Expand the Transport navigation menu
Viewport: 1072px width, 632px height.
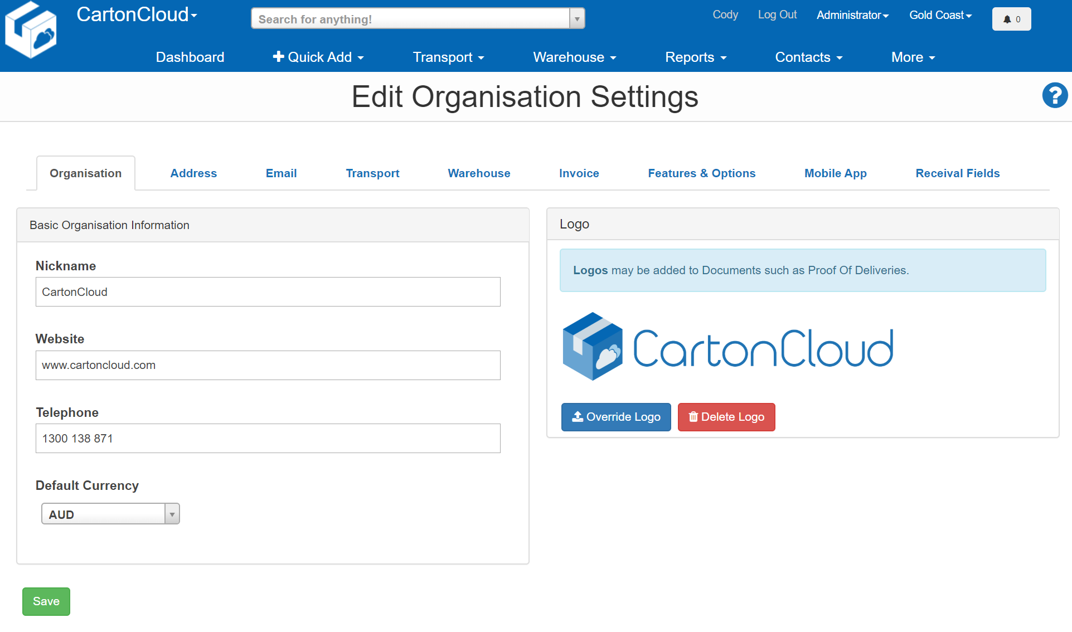(x=448, y=57)
